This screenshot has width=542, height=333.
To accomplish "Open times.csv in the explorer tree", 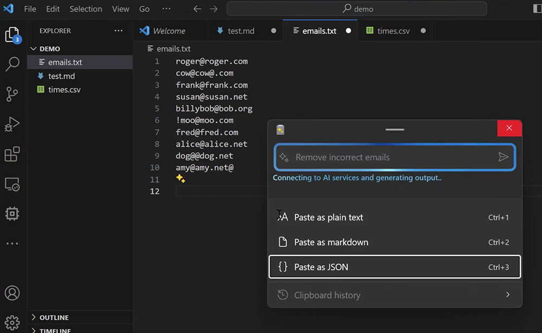I will click(64, 89).
